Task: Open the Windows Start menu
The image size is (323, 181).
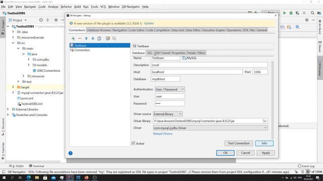Action: point(4,177)
